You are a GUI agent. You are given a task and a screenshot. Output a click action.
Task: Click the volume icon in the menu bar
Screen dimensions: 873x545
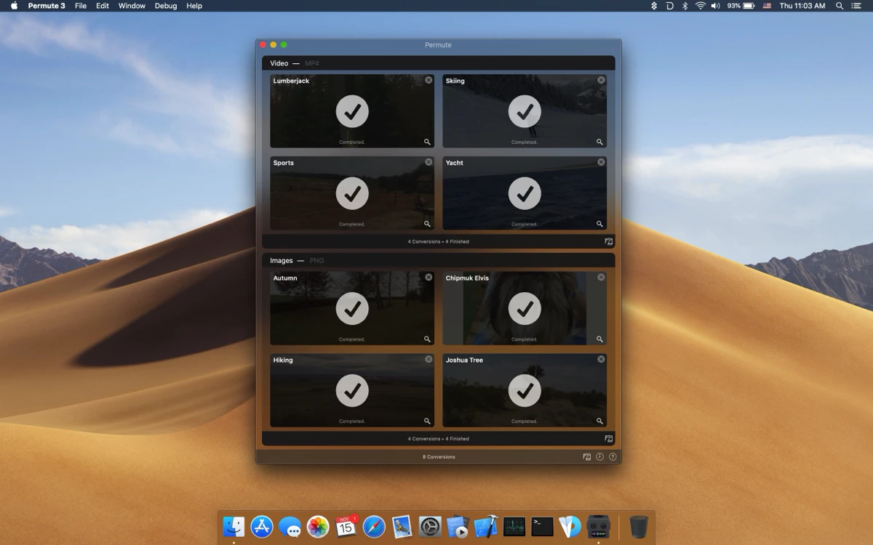point(716,6)
